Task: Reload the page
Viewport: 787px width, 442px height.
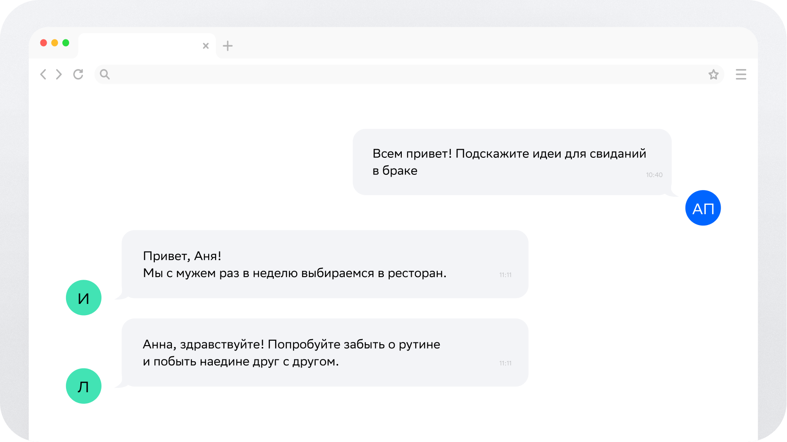Action: click(x=78, y=74)
